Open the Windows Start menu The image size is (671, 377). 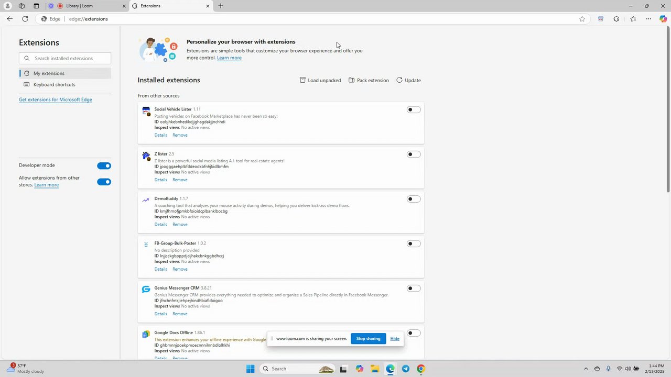point(251,369)
